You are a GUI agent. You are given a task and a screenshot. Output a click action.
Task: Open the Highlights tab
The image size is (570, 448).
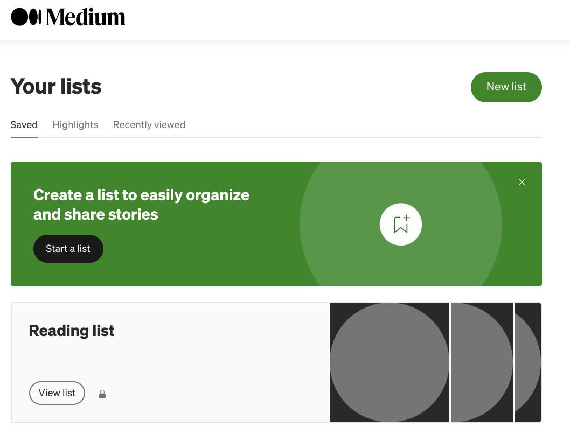tap(75, 125)
